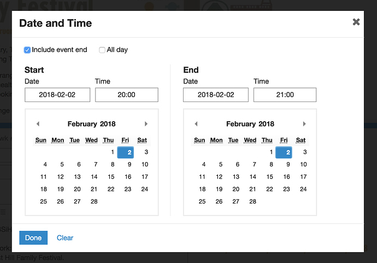Go to previous month in Start calendar

pyautogui.click(x=38, y=124)
